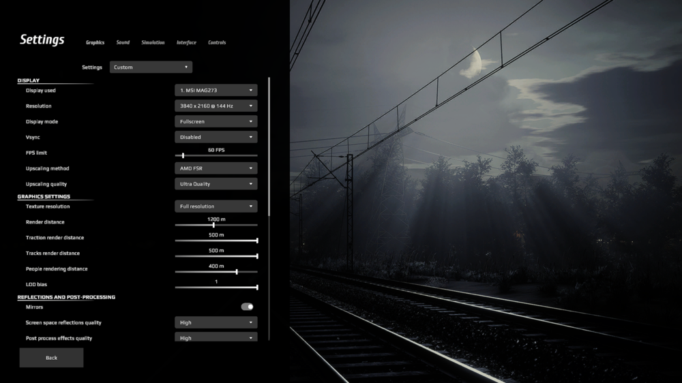Click the Back button
The image size is (682, 383).
point(51,358)
